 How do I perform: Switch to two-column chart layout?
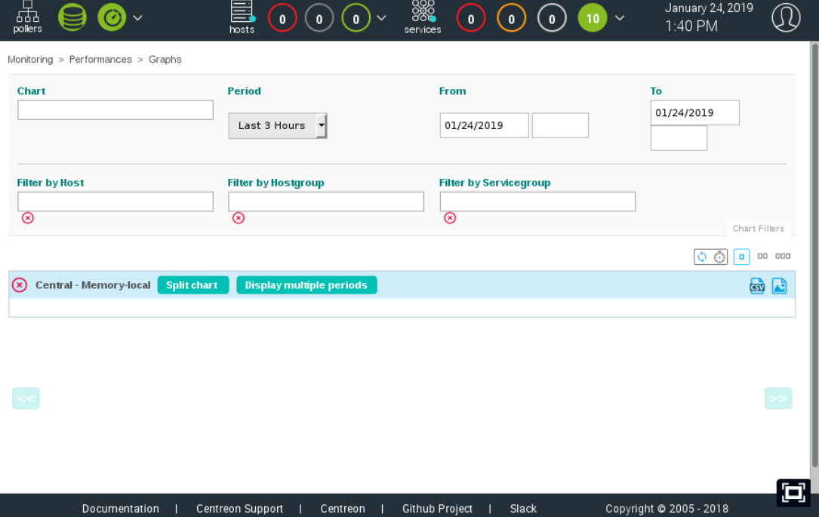(762, 257)
